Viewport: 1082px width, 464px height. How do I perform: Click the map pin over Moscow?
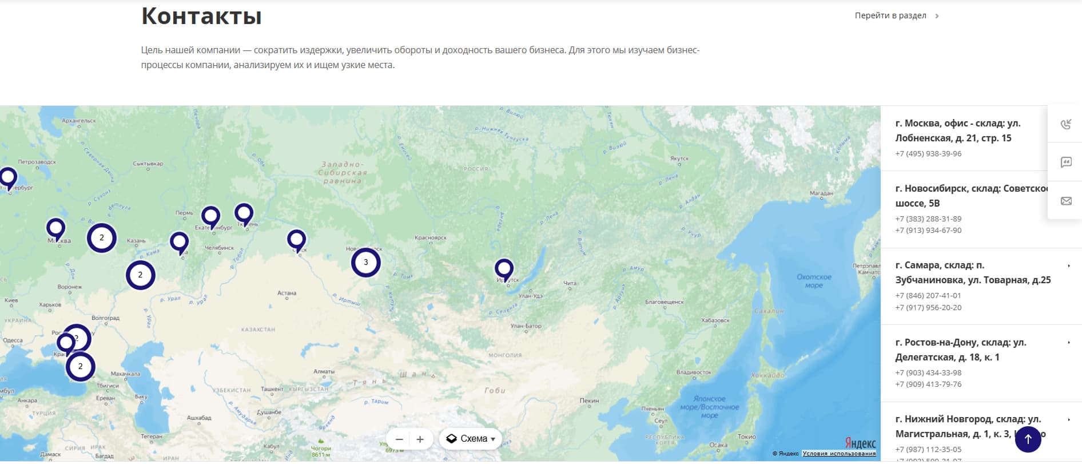point(55,227)
